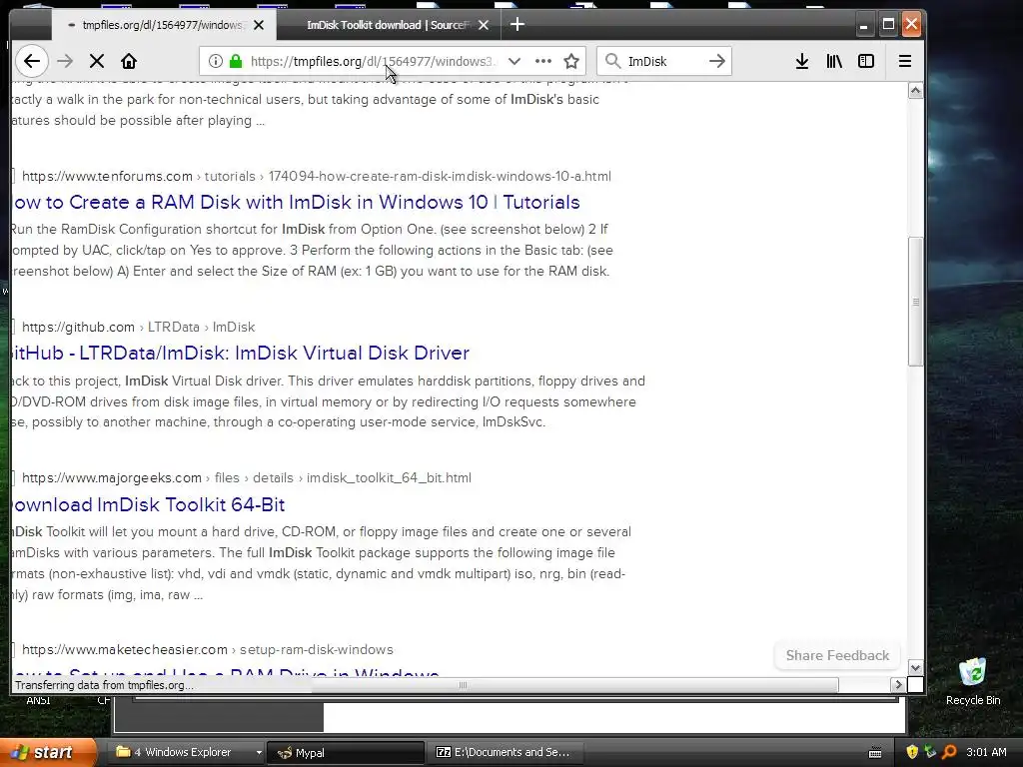
Task: Click the on-screen keyboard tray icon
Action: 875,753
